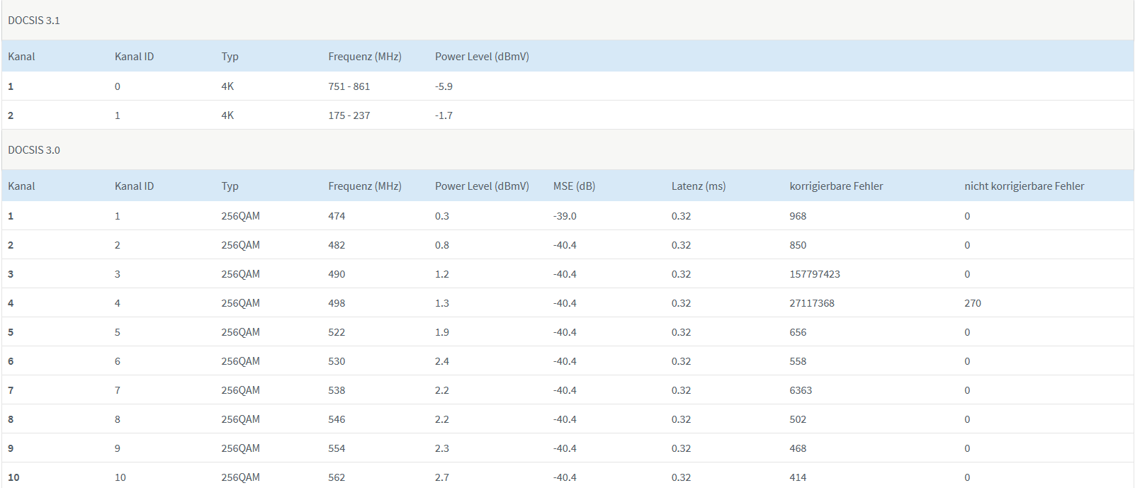
Task: Select the -39.0 MSE value
Action: click(x=565, y=216)
